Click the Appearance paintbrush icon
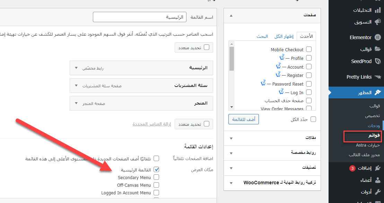 click(x=377, y=92)
